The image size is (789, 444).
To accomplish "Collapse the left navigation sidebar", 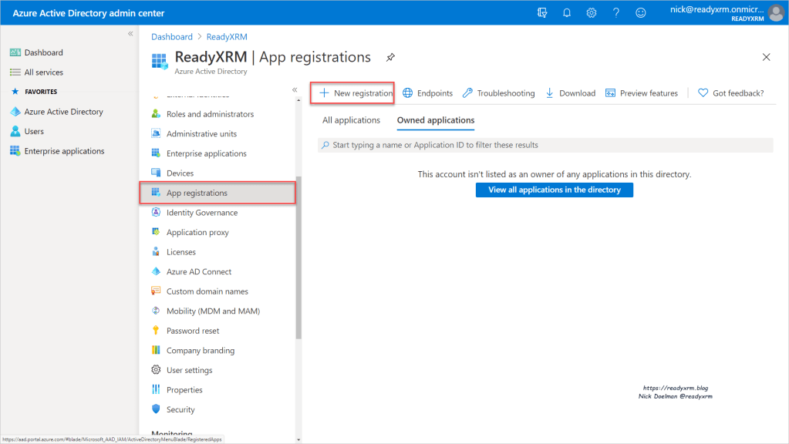I will tap(130, 34).
